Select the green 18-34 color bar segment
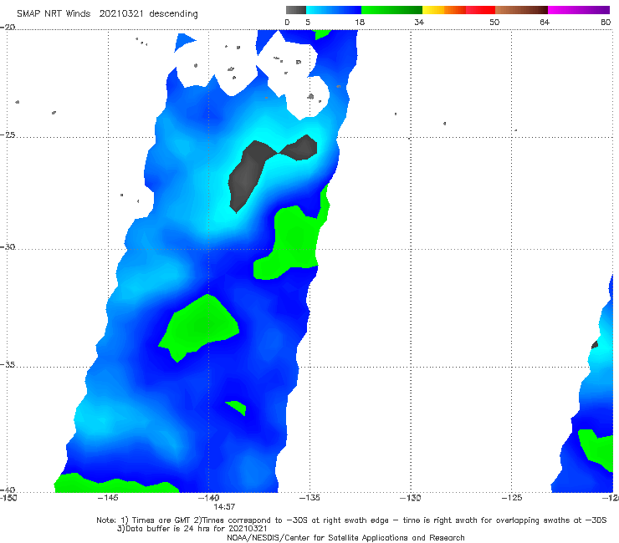The image size is (619, 543). [391, 10]
